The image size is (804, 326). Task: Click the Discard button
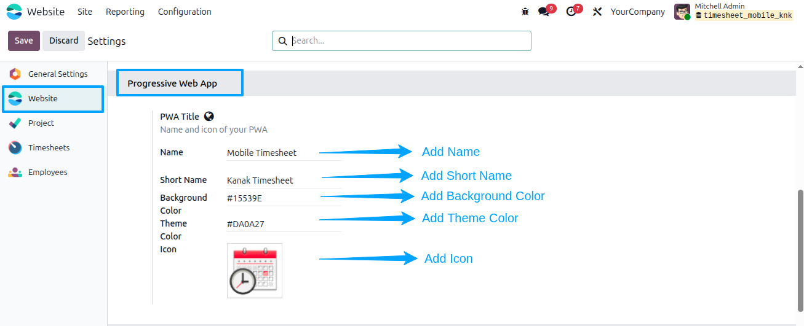click(x=64, y=41)
